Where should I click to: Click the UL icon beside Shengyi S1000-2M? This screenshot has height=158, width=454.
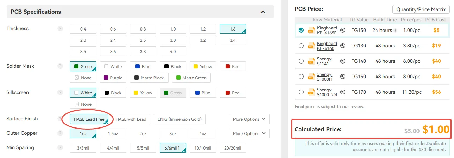[343, 92]
